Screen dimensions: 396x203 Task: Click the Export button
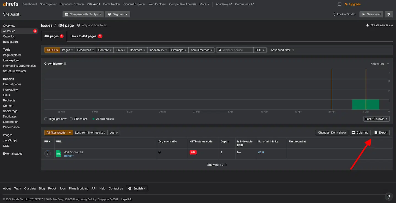tap(381, 133)
